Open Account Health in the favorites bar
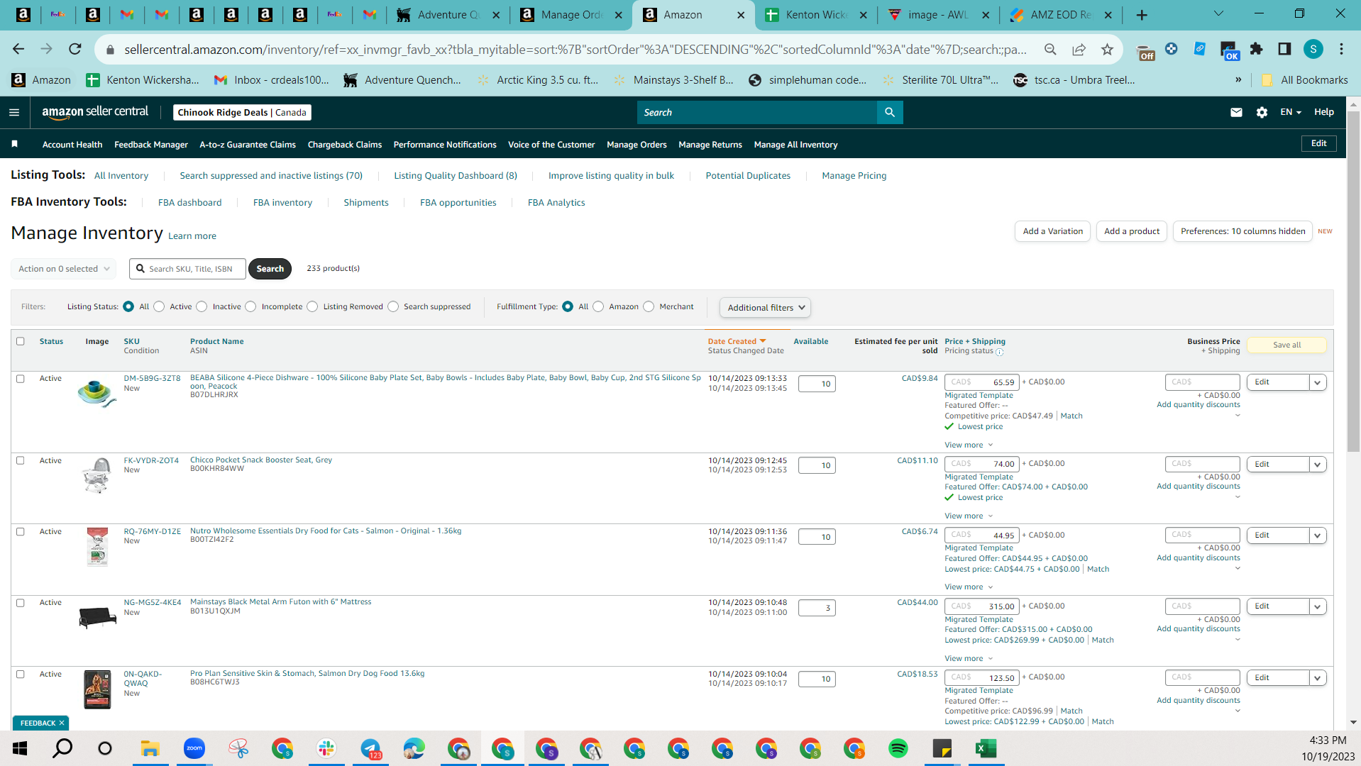Viewport: 1361px width, 766px height. pyautogui.click(x=72, y=145)
